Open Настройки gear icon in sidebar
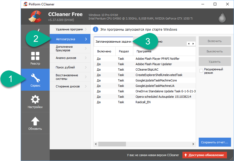Viewport: 234px width, 161px height. pos(35,100)
